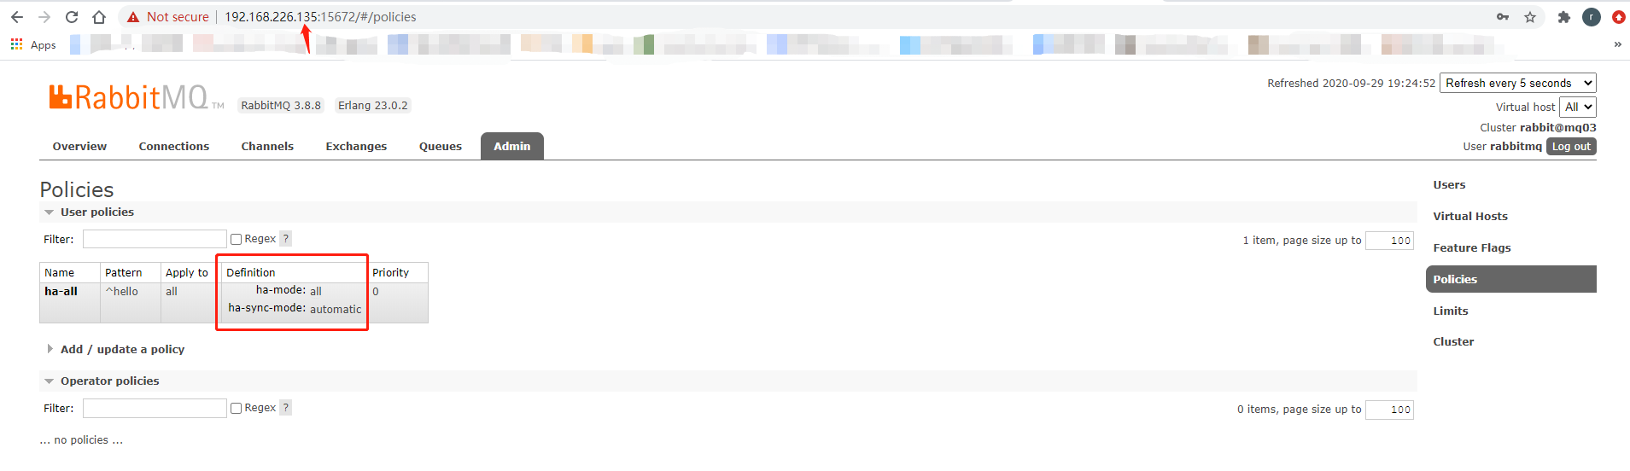This screenshot has width=1630, height=471.
Task: Enable Regex checkbox for User policies filter
Action: point(237,240)
